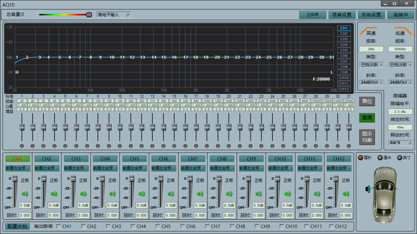
Task: Mute CH8 output with the speaker icon
Action: (229, 194)
